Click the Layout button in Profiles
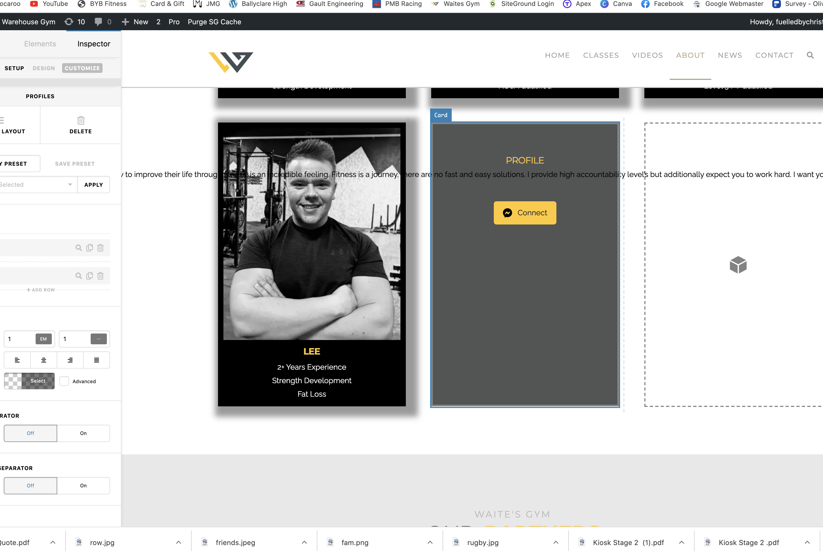Viewport: 823px width, 551px height. 13,125
